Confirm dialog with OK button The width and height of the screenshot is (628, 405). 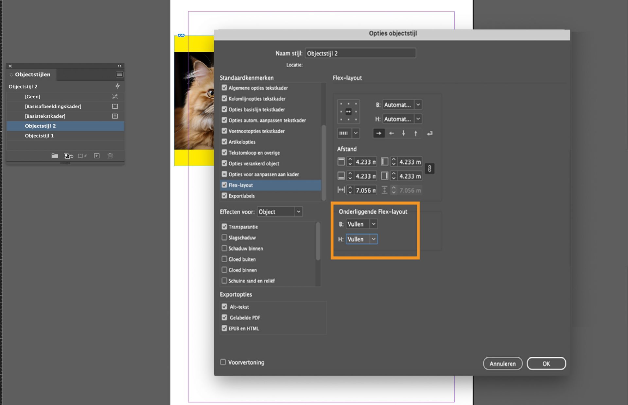pos(546,364)
